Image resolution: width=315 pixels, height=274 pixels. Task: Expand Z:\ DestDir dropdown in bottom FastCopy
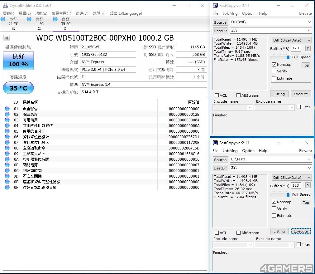(x=309, y=168)
